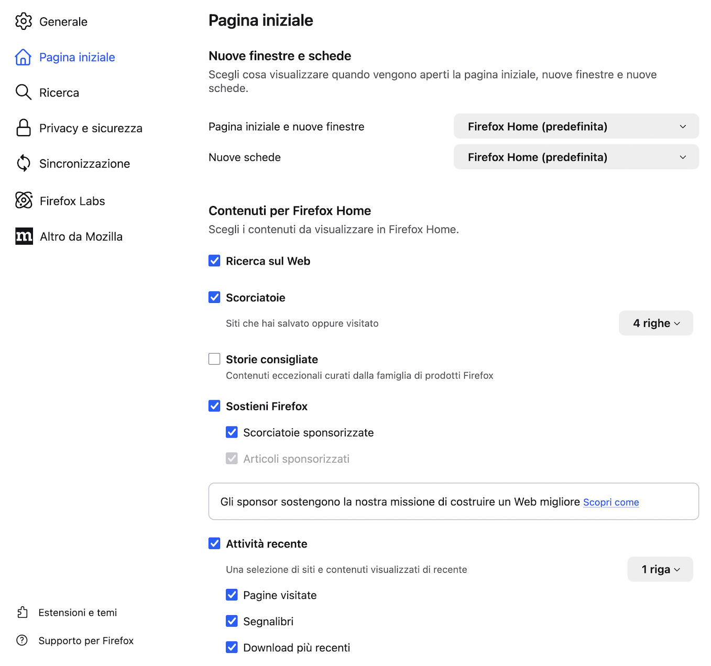This screenshot has height=666, width=711.
Task: Uncheck Download più recenti
Action: coord(232,647)
